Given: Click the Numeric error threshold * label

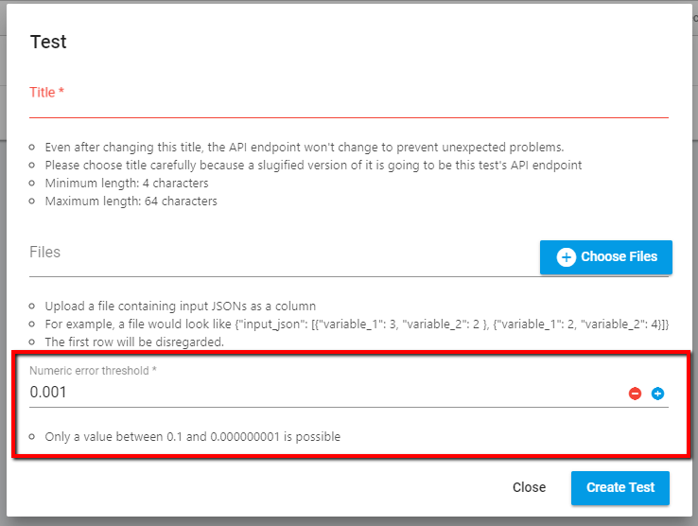Looking at the screenshot, I should [93, 371].
